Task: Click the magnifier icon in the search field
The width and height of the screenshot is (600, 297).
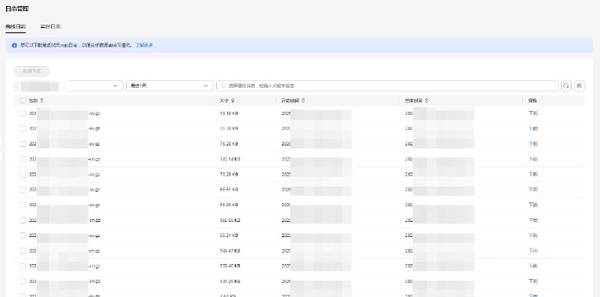Action: coord(223,85)
